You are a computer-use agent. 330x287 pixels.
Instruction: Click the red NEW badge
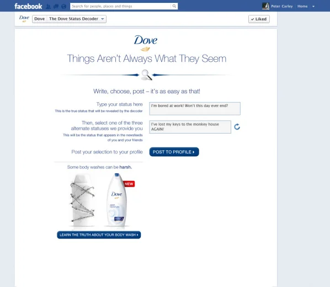click(129, 184)
